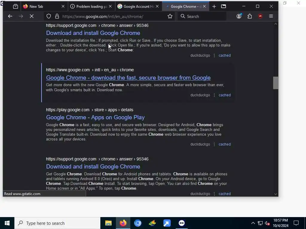The image size is (306, 229).
Task: Open the tracking protection shield icon
Action: click(49, 16)
